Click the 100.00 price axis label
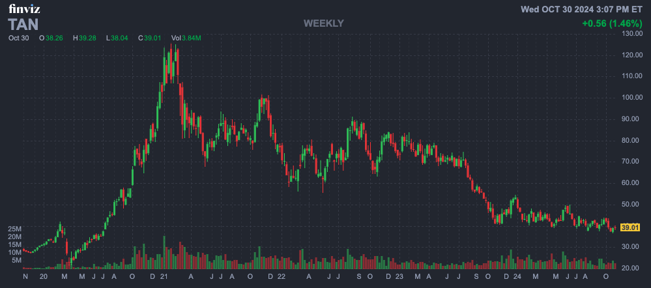This screenshot has width=651, height=288. pyautogui.click(x=633, y=98)
